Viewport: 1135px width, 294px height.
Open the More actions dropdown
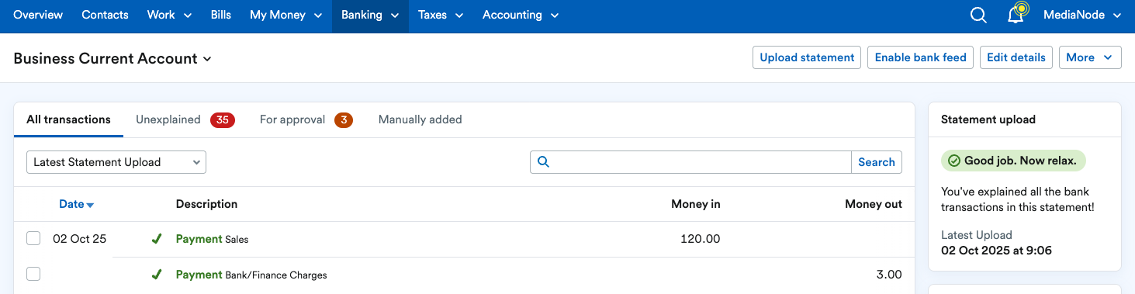[1090, 57]
